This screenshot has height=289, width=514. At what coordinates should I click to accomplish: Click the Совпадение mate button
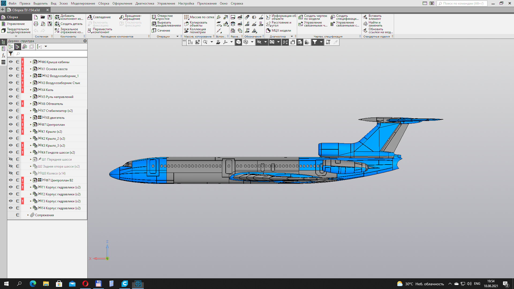(99, 17)
